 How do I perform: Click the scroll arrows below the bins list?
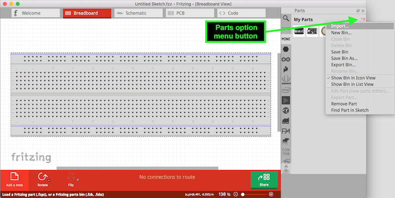pos(286,168)
